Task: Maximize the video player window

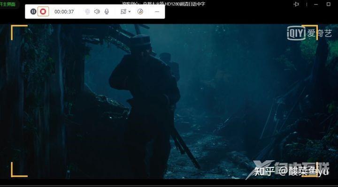Action: coord(329,4)
